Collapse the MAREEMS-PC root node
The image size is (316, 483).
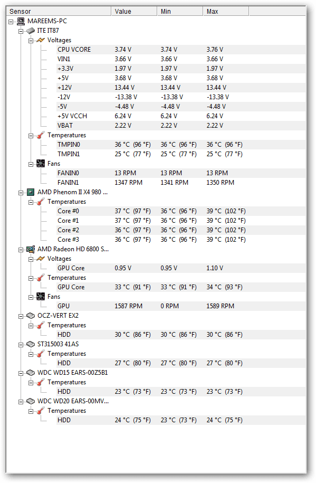pyautogui.click(x=11, y=22)
